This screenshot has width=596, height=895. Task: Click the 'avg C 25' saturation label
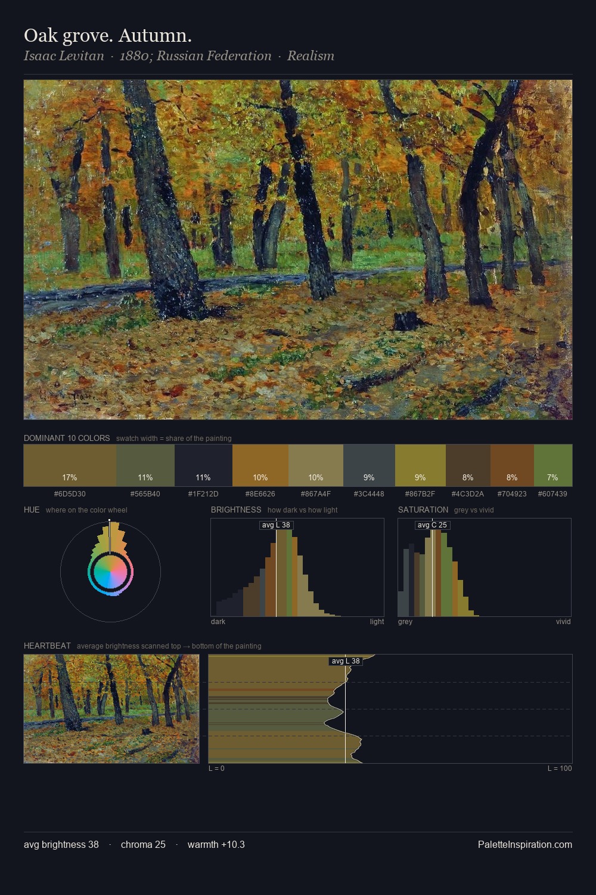pos(432,525)
